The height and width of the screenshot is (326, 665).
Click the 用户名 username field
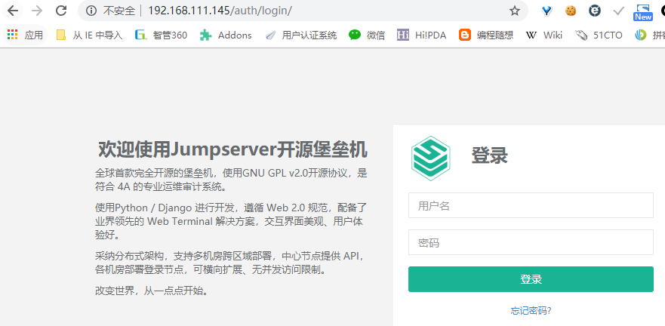pos(531,205)
